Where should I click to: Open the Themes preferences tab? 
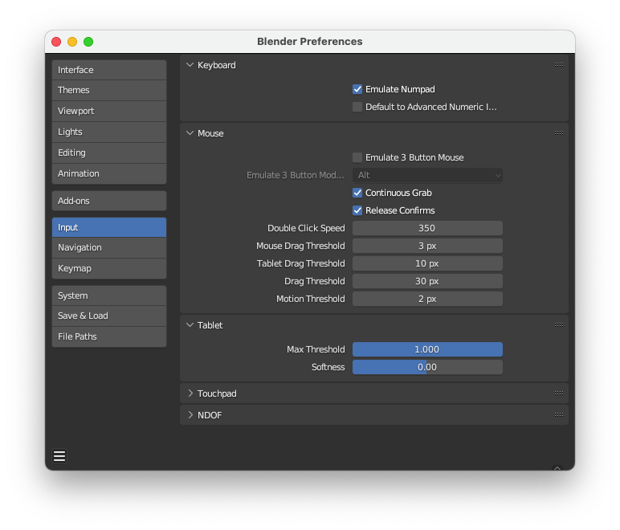click(x=109, y=90)
